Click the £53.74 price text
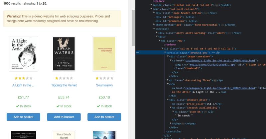 tap(64, 97)
